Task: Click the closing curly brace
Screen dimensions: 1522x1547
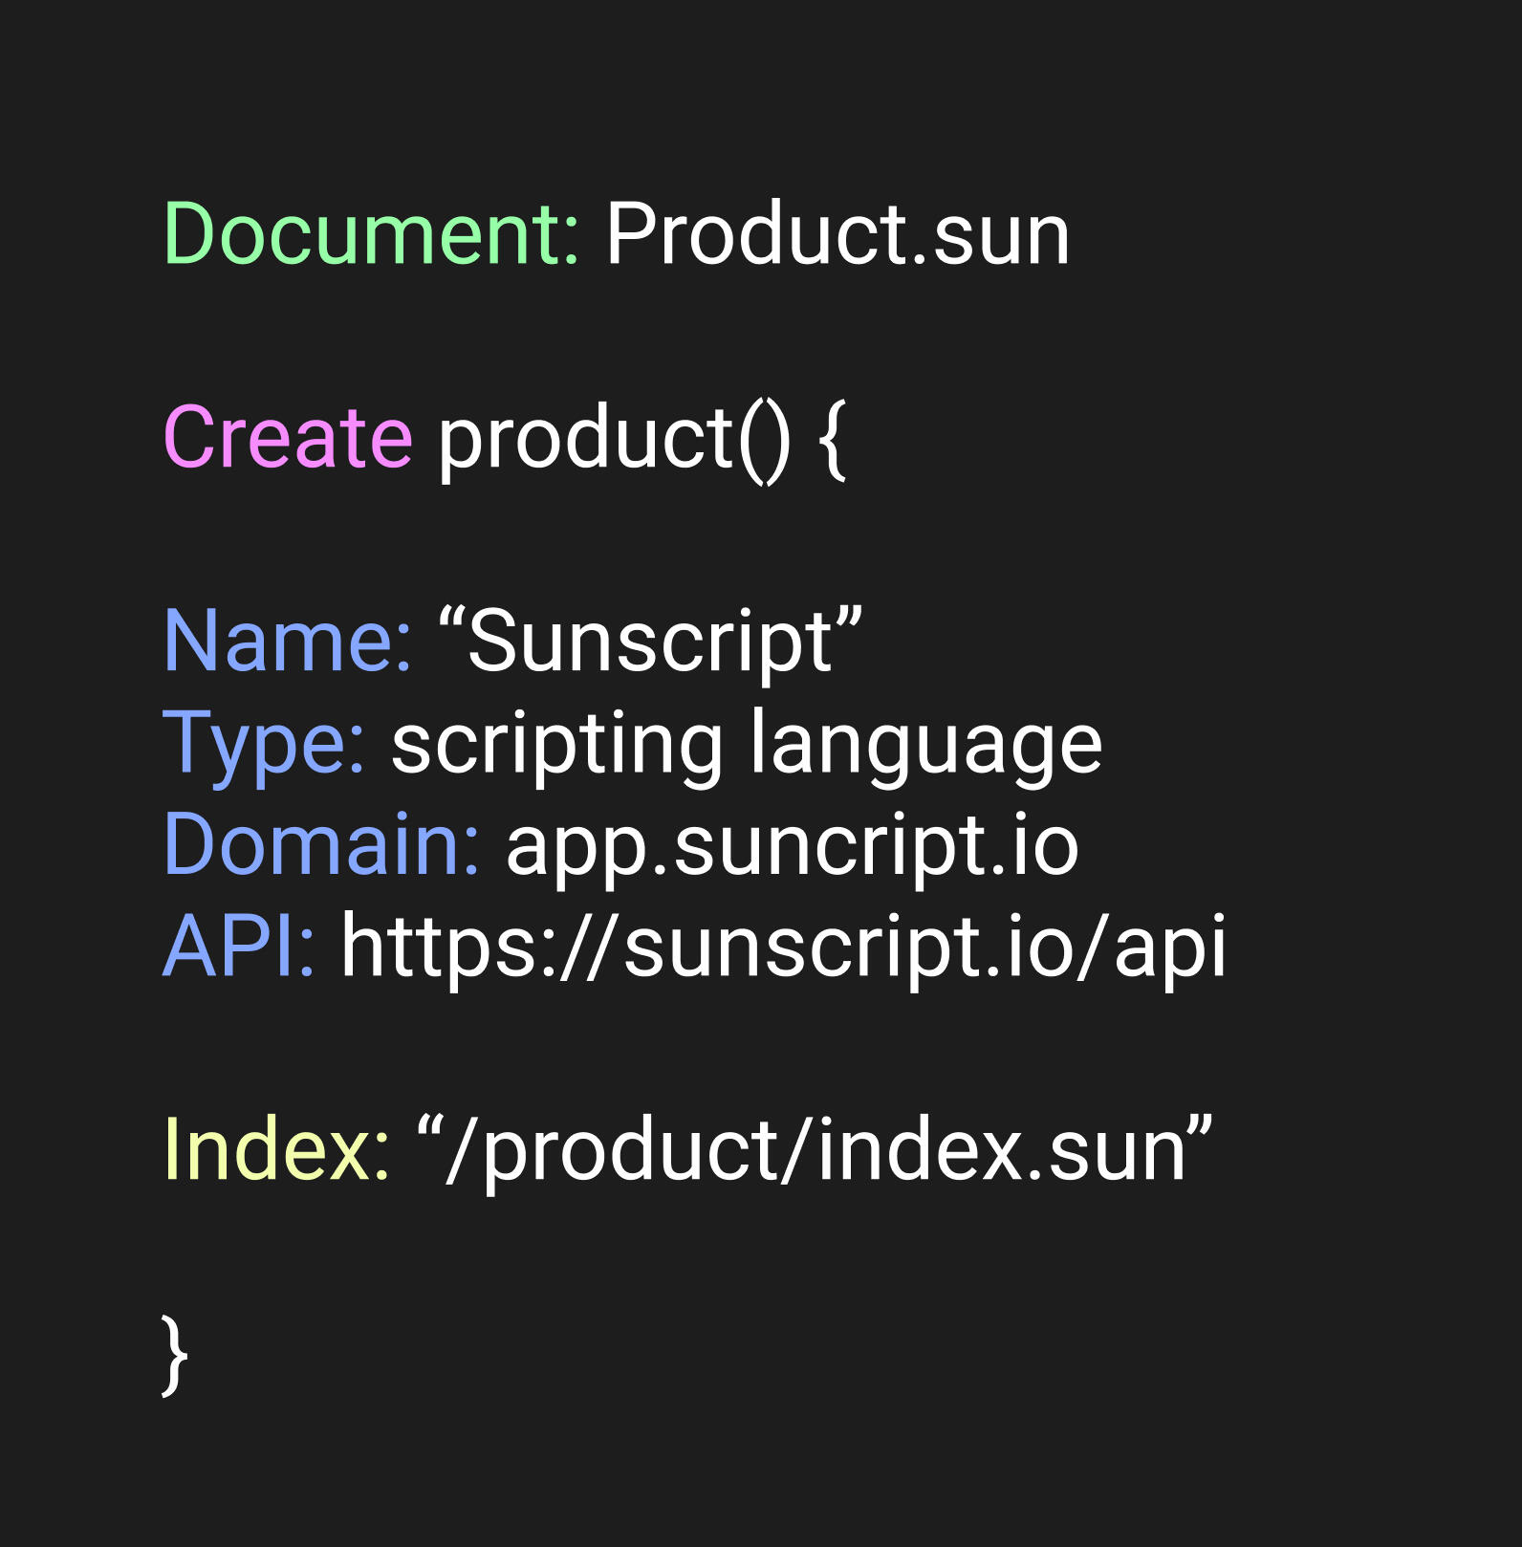Action: [x=174, y=1355]
